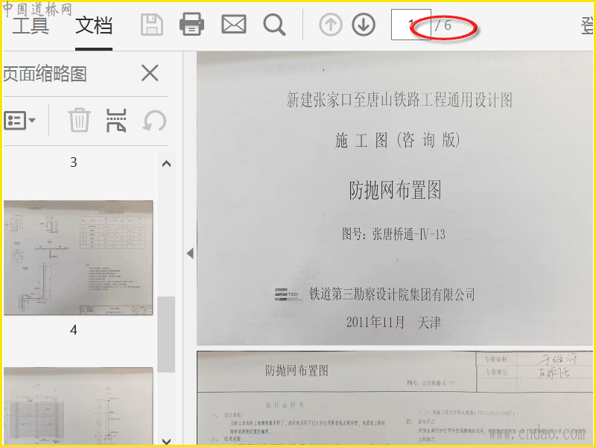Open thumbnail options dropdown menu
596x447 pixels.
coord(20,121)
